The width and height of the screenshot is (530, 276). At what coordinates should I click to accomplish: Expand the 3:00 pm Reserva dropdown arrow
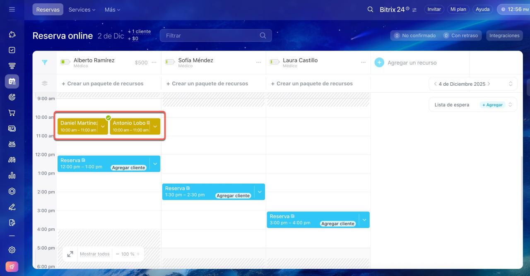pyautogui.click(x=364, y=220)
